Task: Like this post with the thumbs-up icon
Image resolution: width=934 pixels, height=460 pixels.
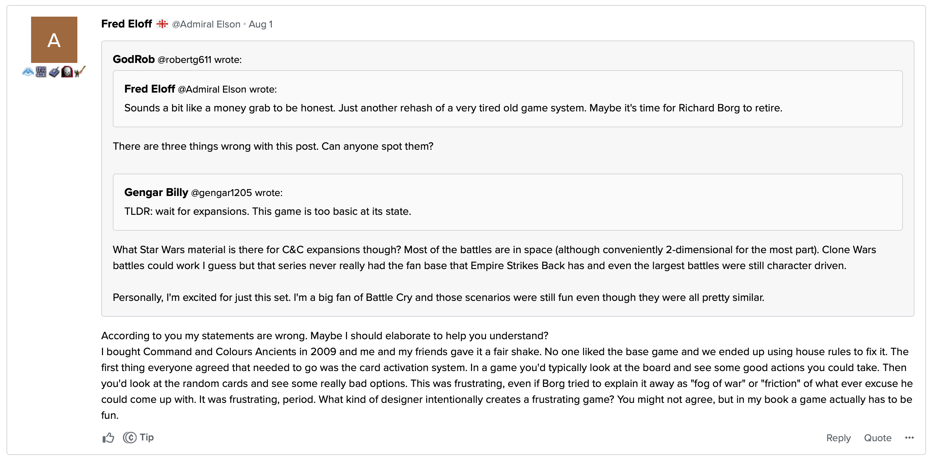Action: pos(108,438)
